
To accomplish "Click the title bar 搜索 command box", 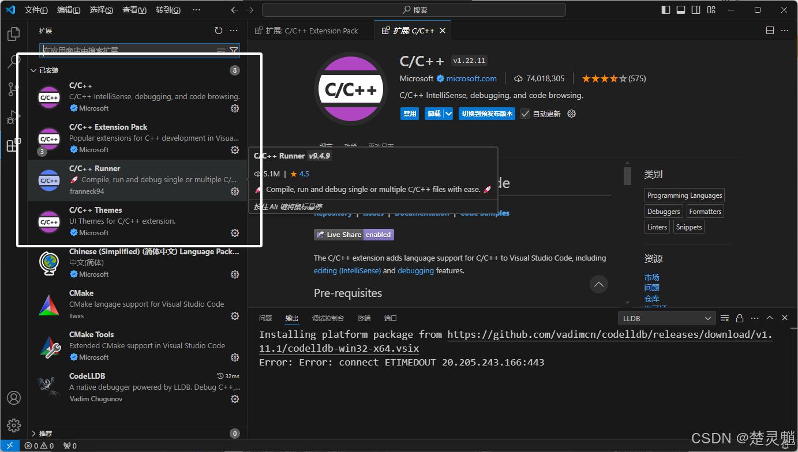I will (414, 10).
